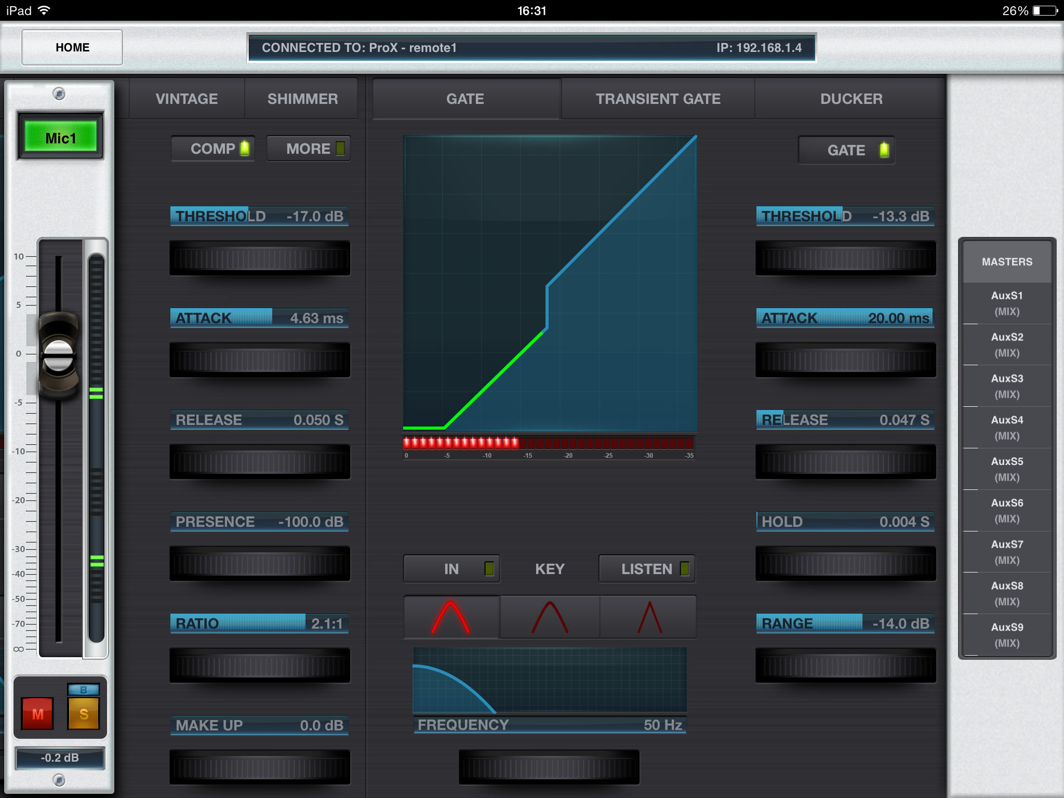
Task: Open the MASTERS list header
Action: (x=1007, y=262)
